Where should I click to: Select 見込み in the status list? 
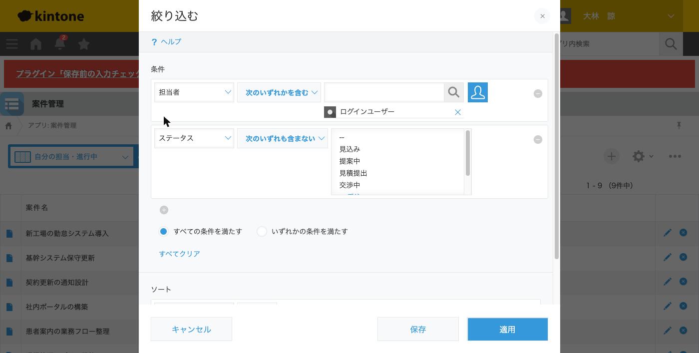click(x=398, y=149)
